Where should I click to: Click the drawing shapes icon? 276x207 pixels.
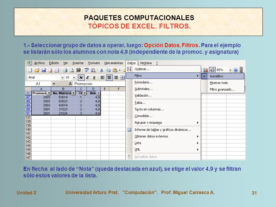pyautogui.click(x=212, y=70)
